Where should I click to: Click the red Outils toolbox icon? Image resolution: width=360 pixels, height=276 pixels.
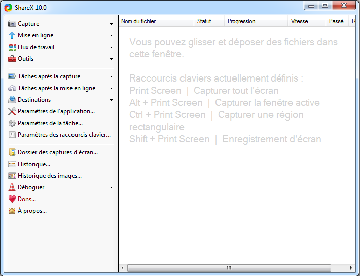click(x=12, y=59)
